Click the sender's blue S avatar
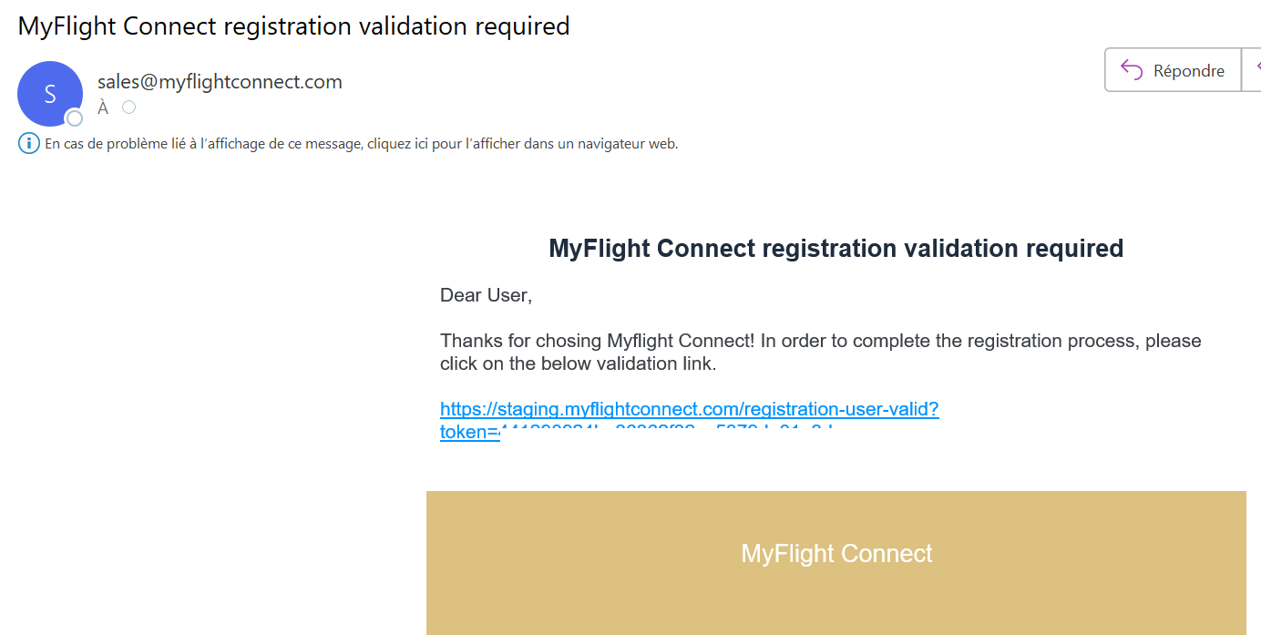This screenshot has height=635, width=1261. tap(49, 93)
